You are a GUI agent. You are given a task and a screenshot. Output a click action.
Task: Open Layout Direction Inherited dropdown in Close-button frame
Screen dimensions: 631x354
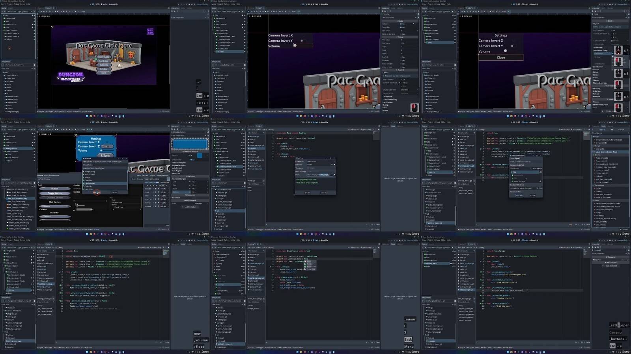(x=620, y=41)
